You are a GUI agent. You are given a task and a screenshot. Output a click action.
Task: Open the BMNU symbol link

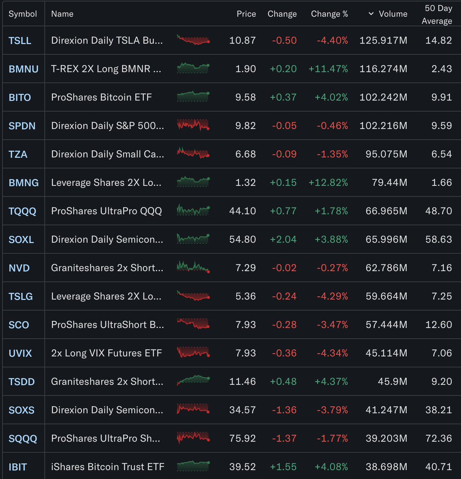(x=24, y=69)
